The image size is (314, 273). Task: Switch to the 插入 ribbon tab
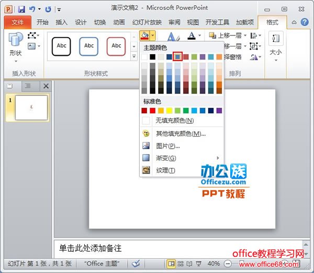click(61, 22)
